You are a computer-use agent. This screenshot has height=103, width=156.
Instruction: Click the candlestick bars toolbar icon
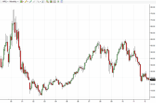point(51,2)
